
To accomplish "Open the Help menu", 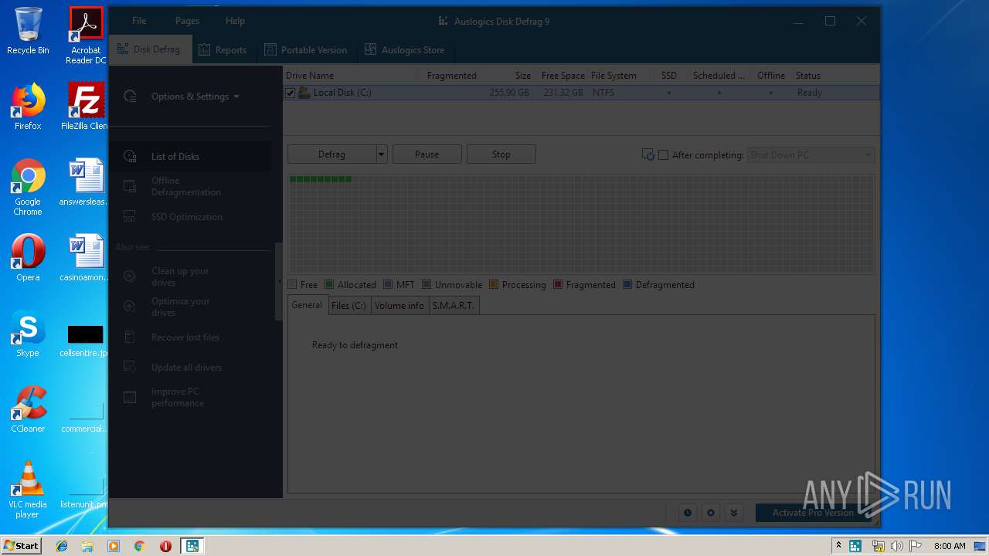I will 235,21.
